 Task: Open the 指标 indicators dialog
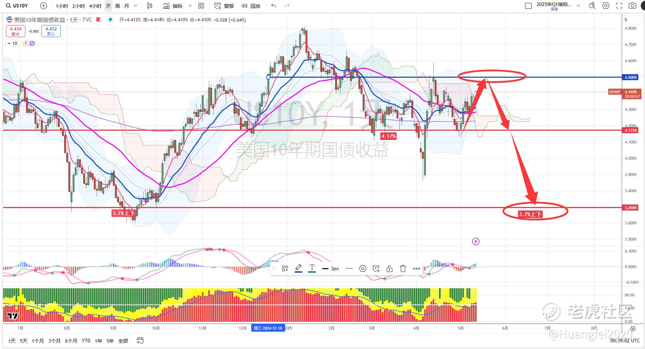[173, 6]
